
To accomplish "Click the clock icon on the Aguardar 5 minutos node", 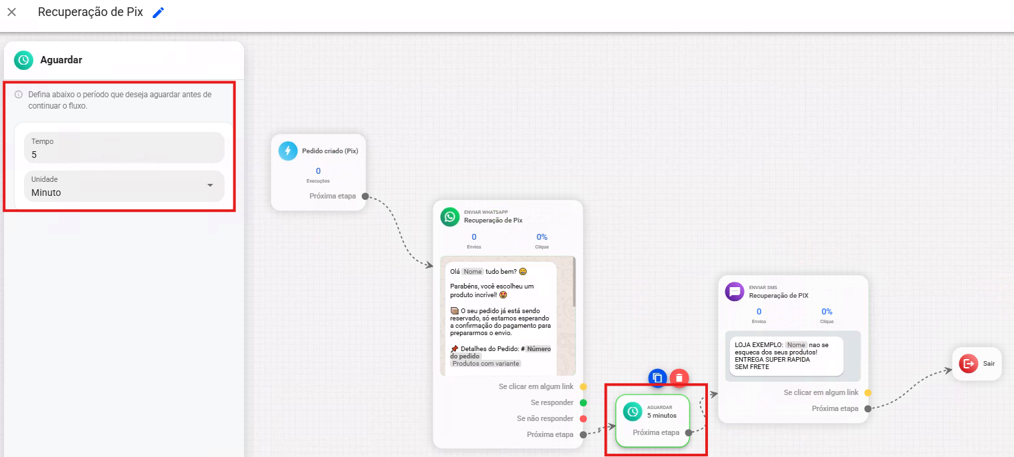I will coord(633,412).
